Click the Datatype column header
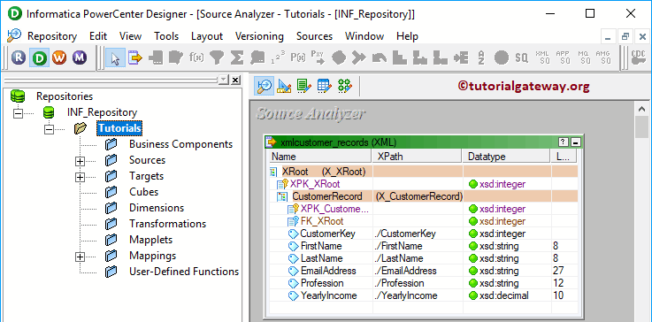Screen dimensions: 652x322 click(x=506, y=157)
